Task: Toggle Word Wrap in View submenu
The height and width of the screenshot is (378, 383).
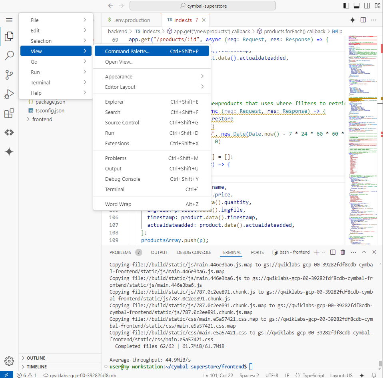Action: click(152, 204)
